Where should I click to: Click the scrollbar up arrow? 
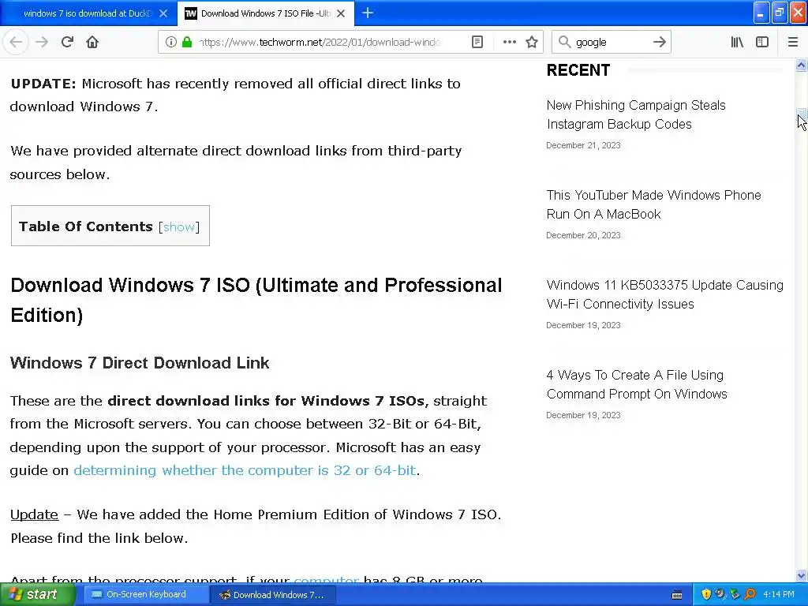pyautogui.click(x=802, y=65)
